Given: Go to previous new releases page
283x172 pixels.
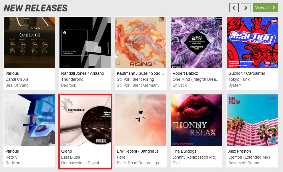Looking at the screenshot, I should pyautogui.click(x=234, y=8).
